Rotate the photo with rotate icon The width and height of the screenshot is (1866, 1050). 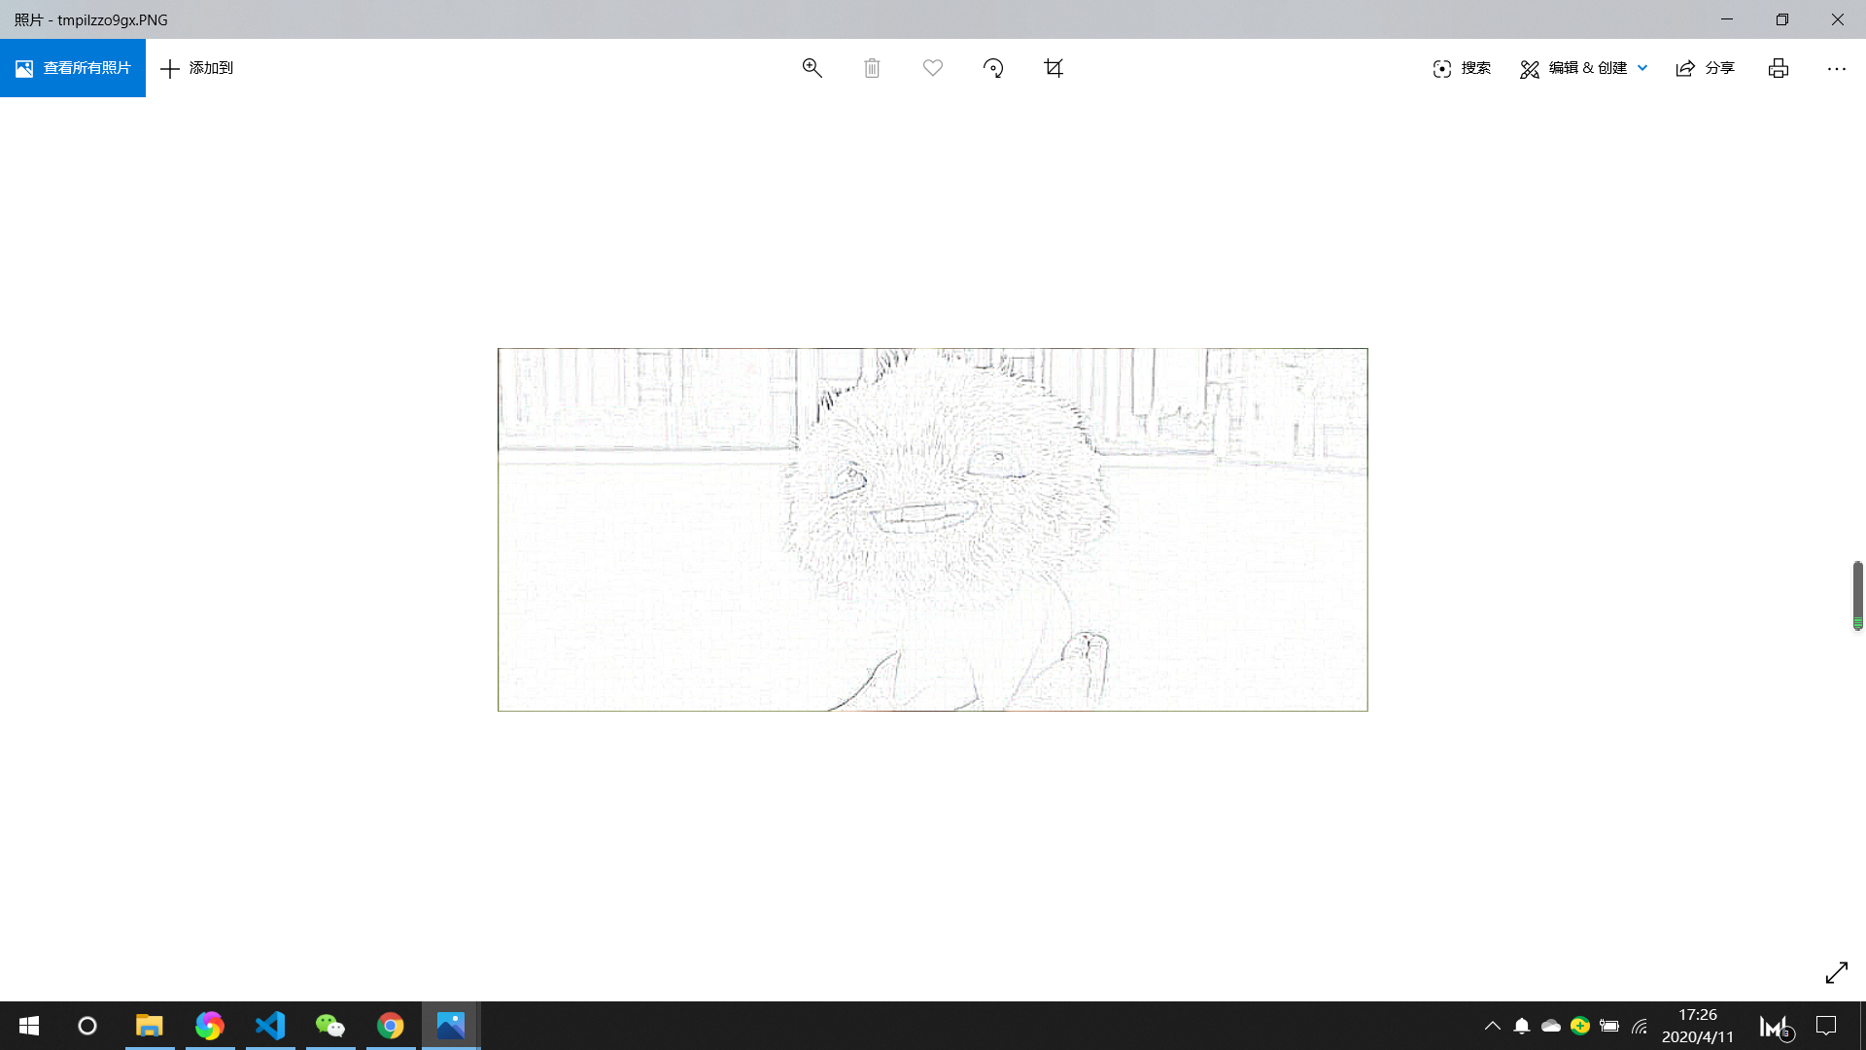coord(992,68)
